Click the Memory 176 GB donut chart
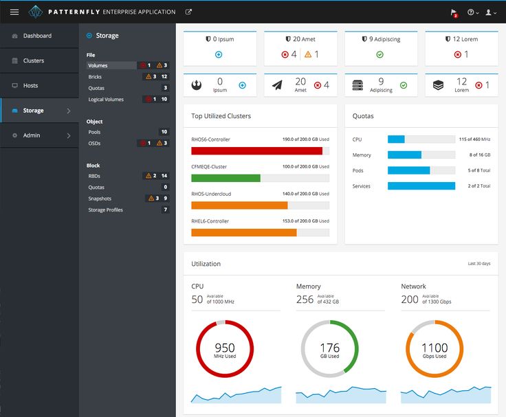 pyautogui.click(x=329, y=348)
